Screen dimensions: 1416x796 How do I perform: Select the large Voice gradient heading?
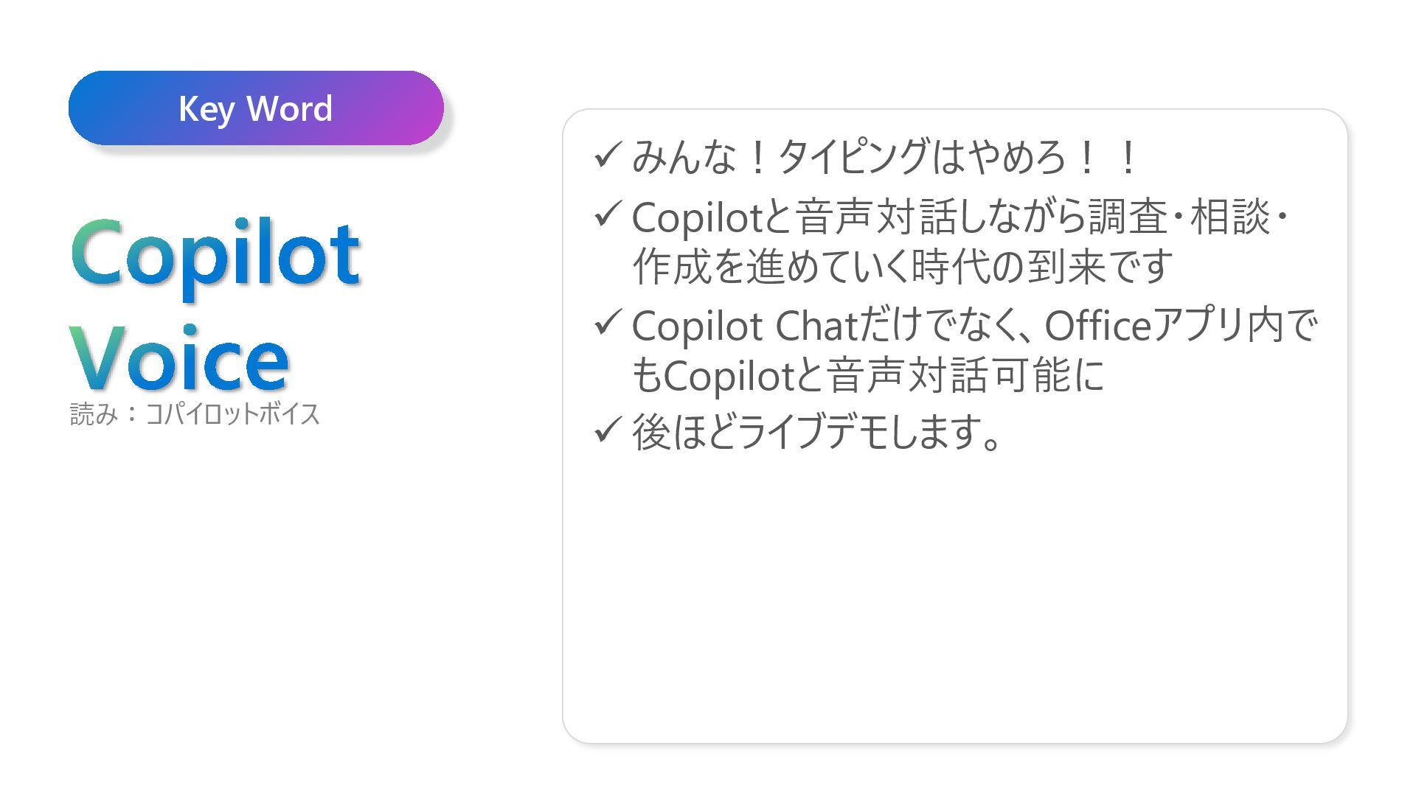click(x=179, y=358)
